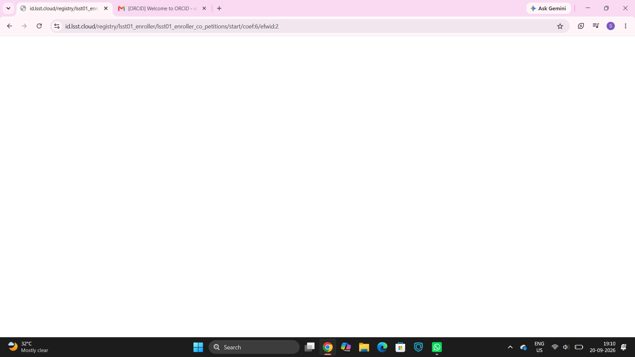Open Windows Start menu
The width and height of the screenshot is (635, 357).
click(198, 347)
